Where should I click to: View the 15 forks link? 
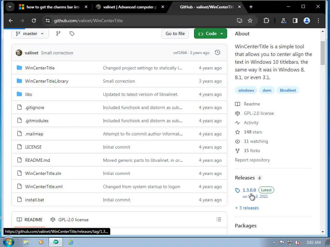247,151
